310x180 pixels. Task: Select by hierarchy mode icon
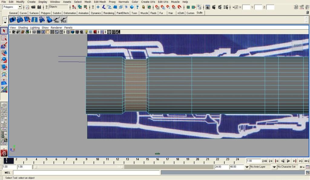pos(74,7)
